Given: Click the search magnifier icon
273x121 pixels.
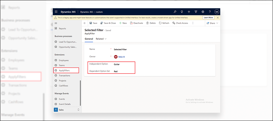Looking at the screenshot, I should point(175,12).
